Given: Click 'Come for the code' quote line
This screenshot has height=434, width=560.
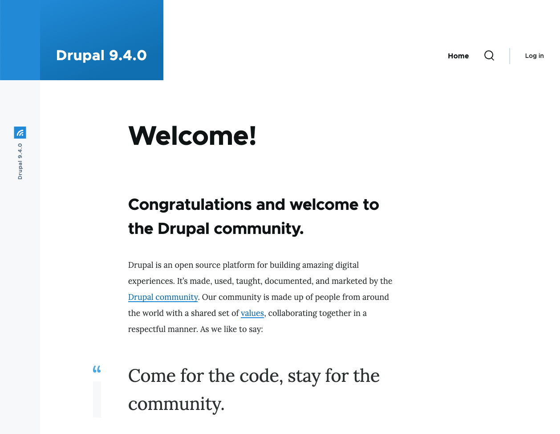Looking at the screenshot, I should (205, 376).
